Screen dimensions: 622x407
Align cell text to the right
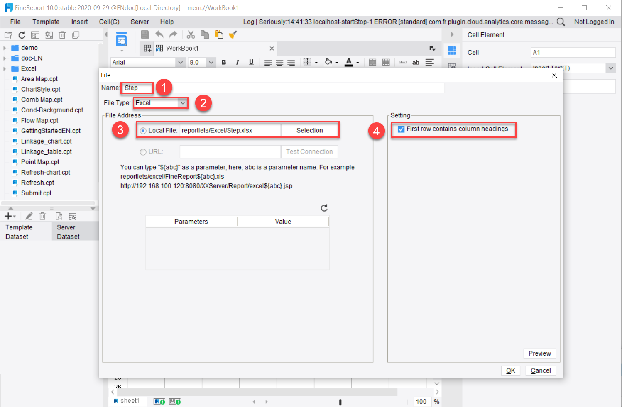(x=291, y=62)
